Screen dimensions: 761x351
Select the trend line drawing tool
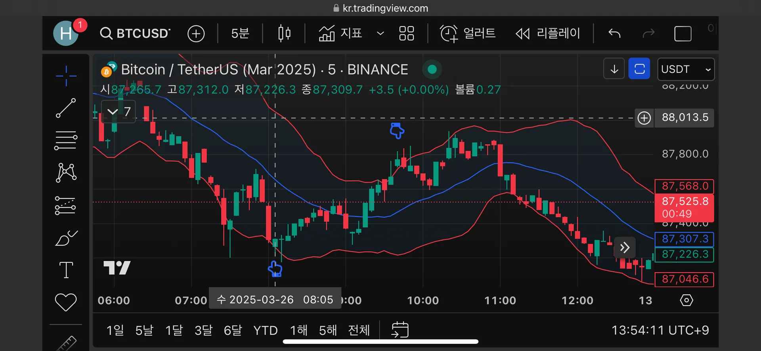click(66, 108)
